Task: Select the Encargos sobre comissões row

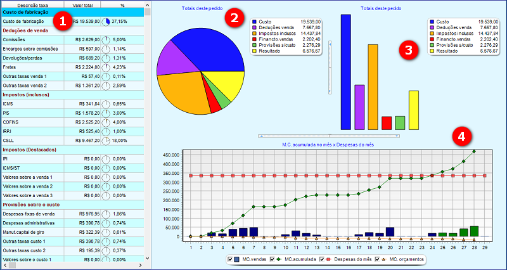Action: (x=72, y=49)
